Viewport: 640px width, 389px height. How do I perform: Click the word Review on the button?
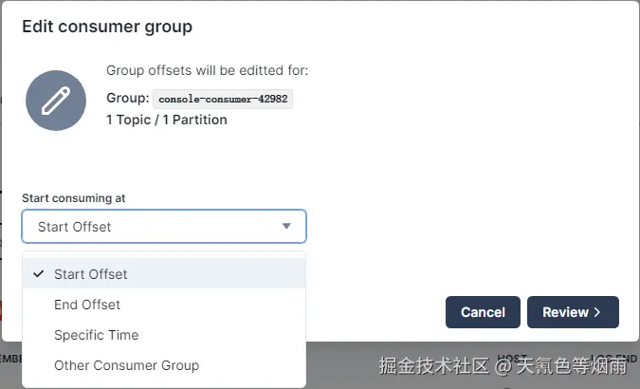coord(565,312)
